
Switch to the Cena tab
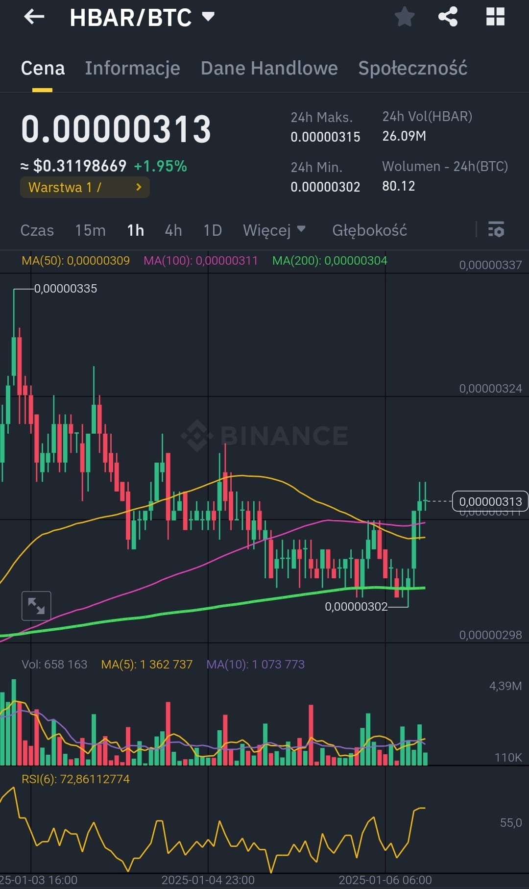(43, 68)
